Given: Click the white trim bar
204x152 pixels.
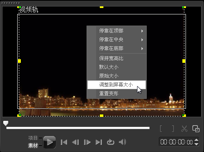Looking at the screenshot, I should [78, 128].
